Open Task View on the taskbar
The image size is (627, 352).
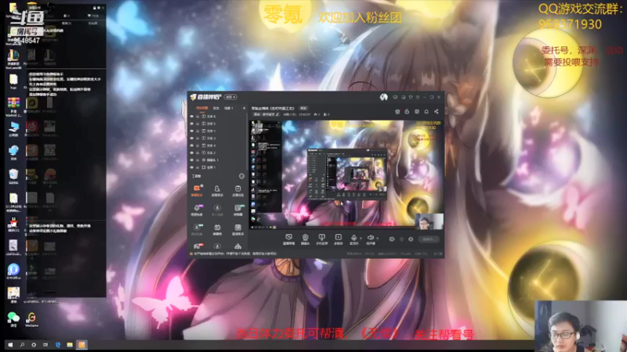click(x=45, y=344)
